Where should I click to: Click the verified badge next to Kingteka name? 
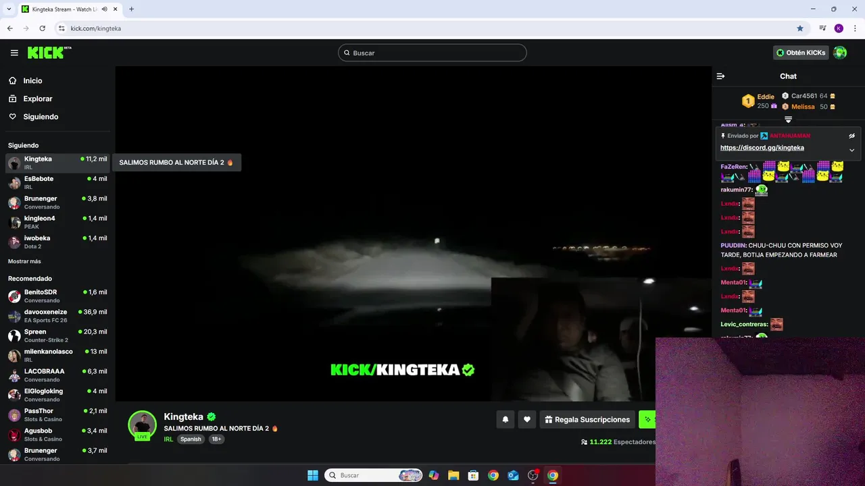(212, 417)
